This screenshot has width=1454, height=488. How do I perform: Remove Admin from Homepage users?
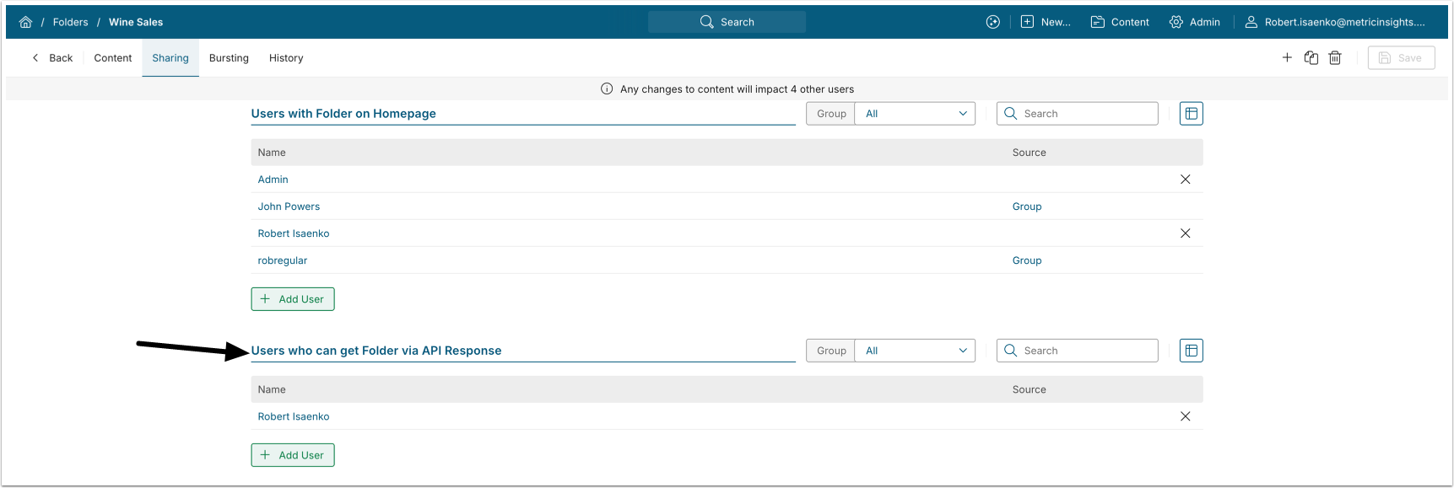point(1185,180)
